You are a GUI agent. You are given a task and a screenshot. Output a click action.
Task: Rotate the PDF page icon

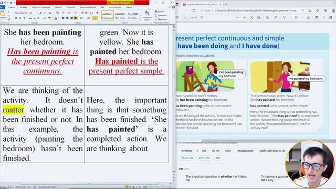(x=251, y=17)
